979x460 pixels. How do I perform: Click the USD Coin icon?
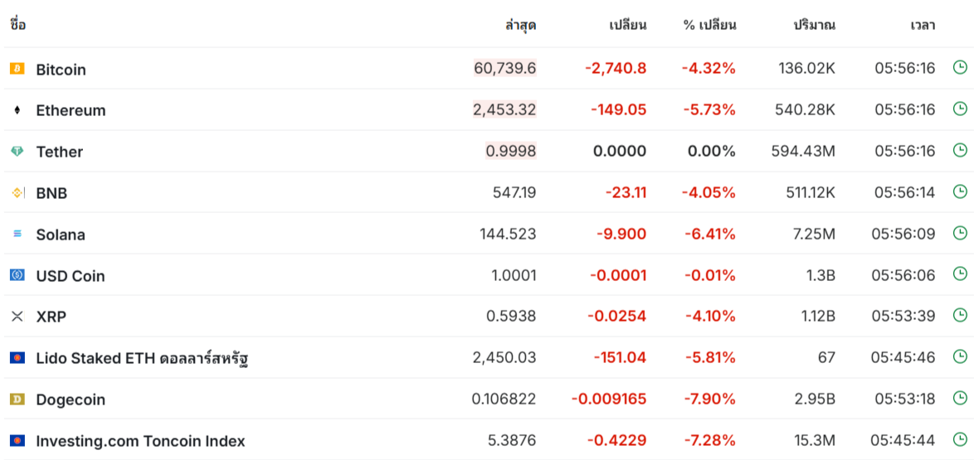click(17, 275)
